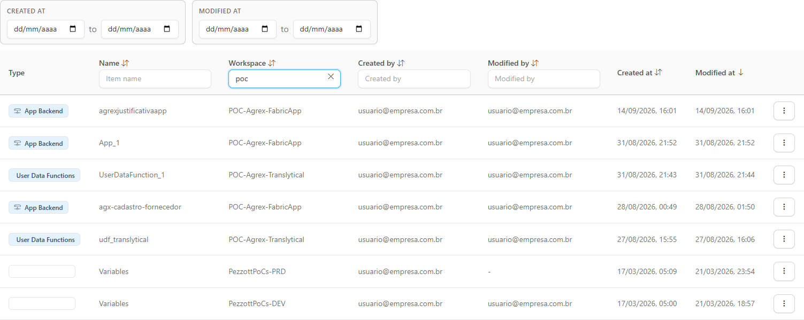804x320 pixels.
Task: Focus the Created by filter field
Action: [414, 79]
